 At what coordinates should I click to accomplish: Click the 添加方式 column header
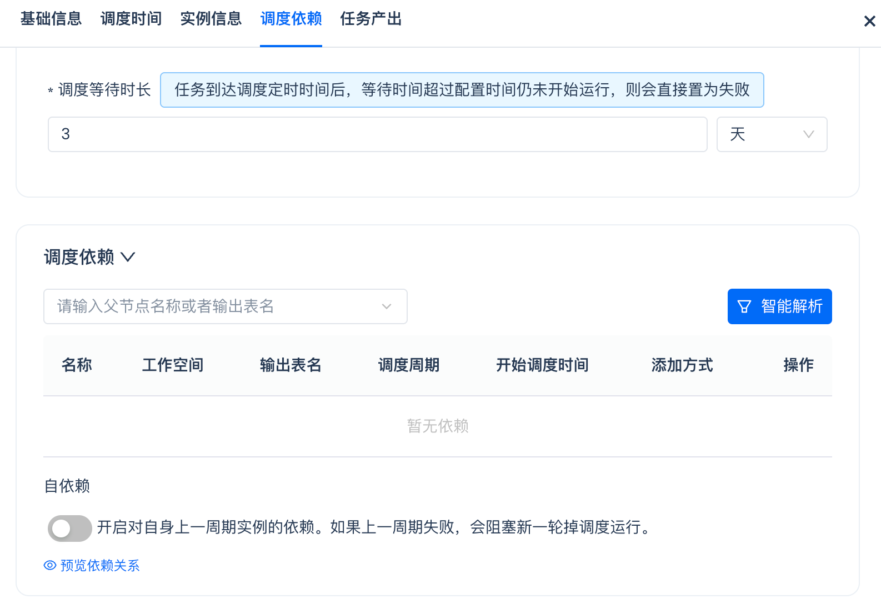[x=682, y=365]
